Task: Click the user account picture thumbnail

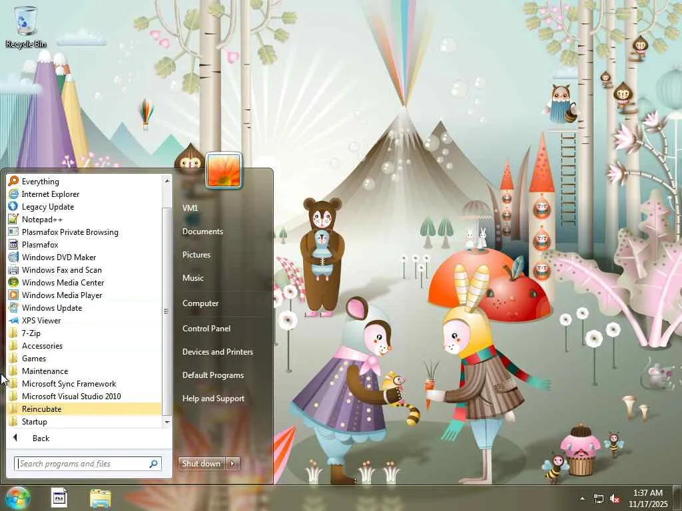Action: pyautogui.click(x=224, y=171)
